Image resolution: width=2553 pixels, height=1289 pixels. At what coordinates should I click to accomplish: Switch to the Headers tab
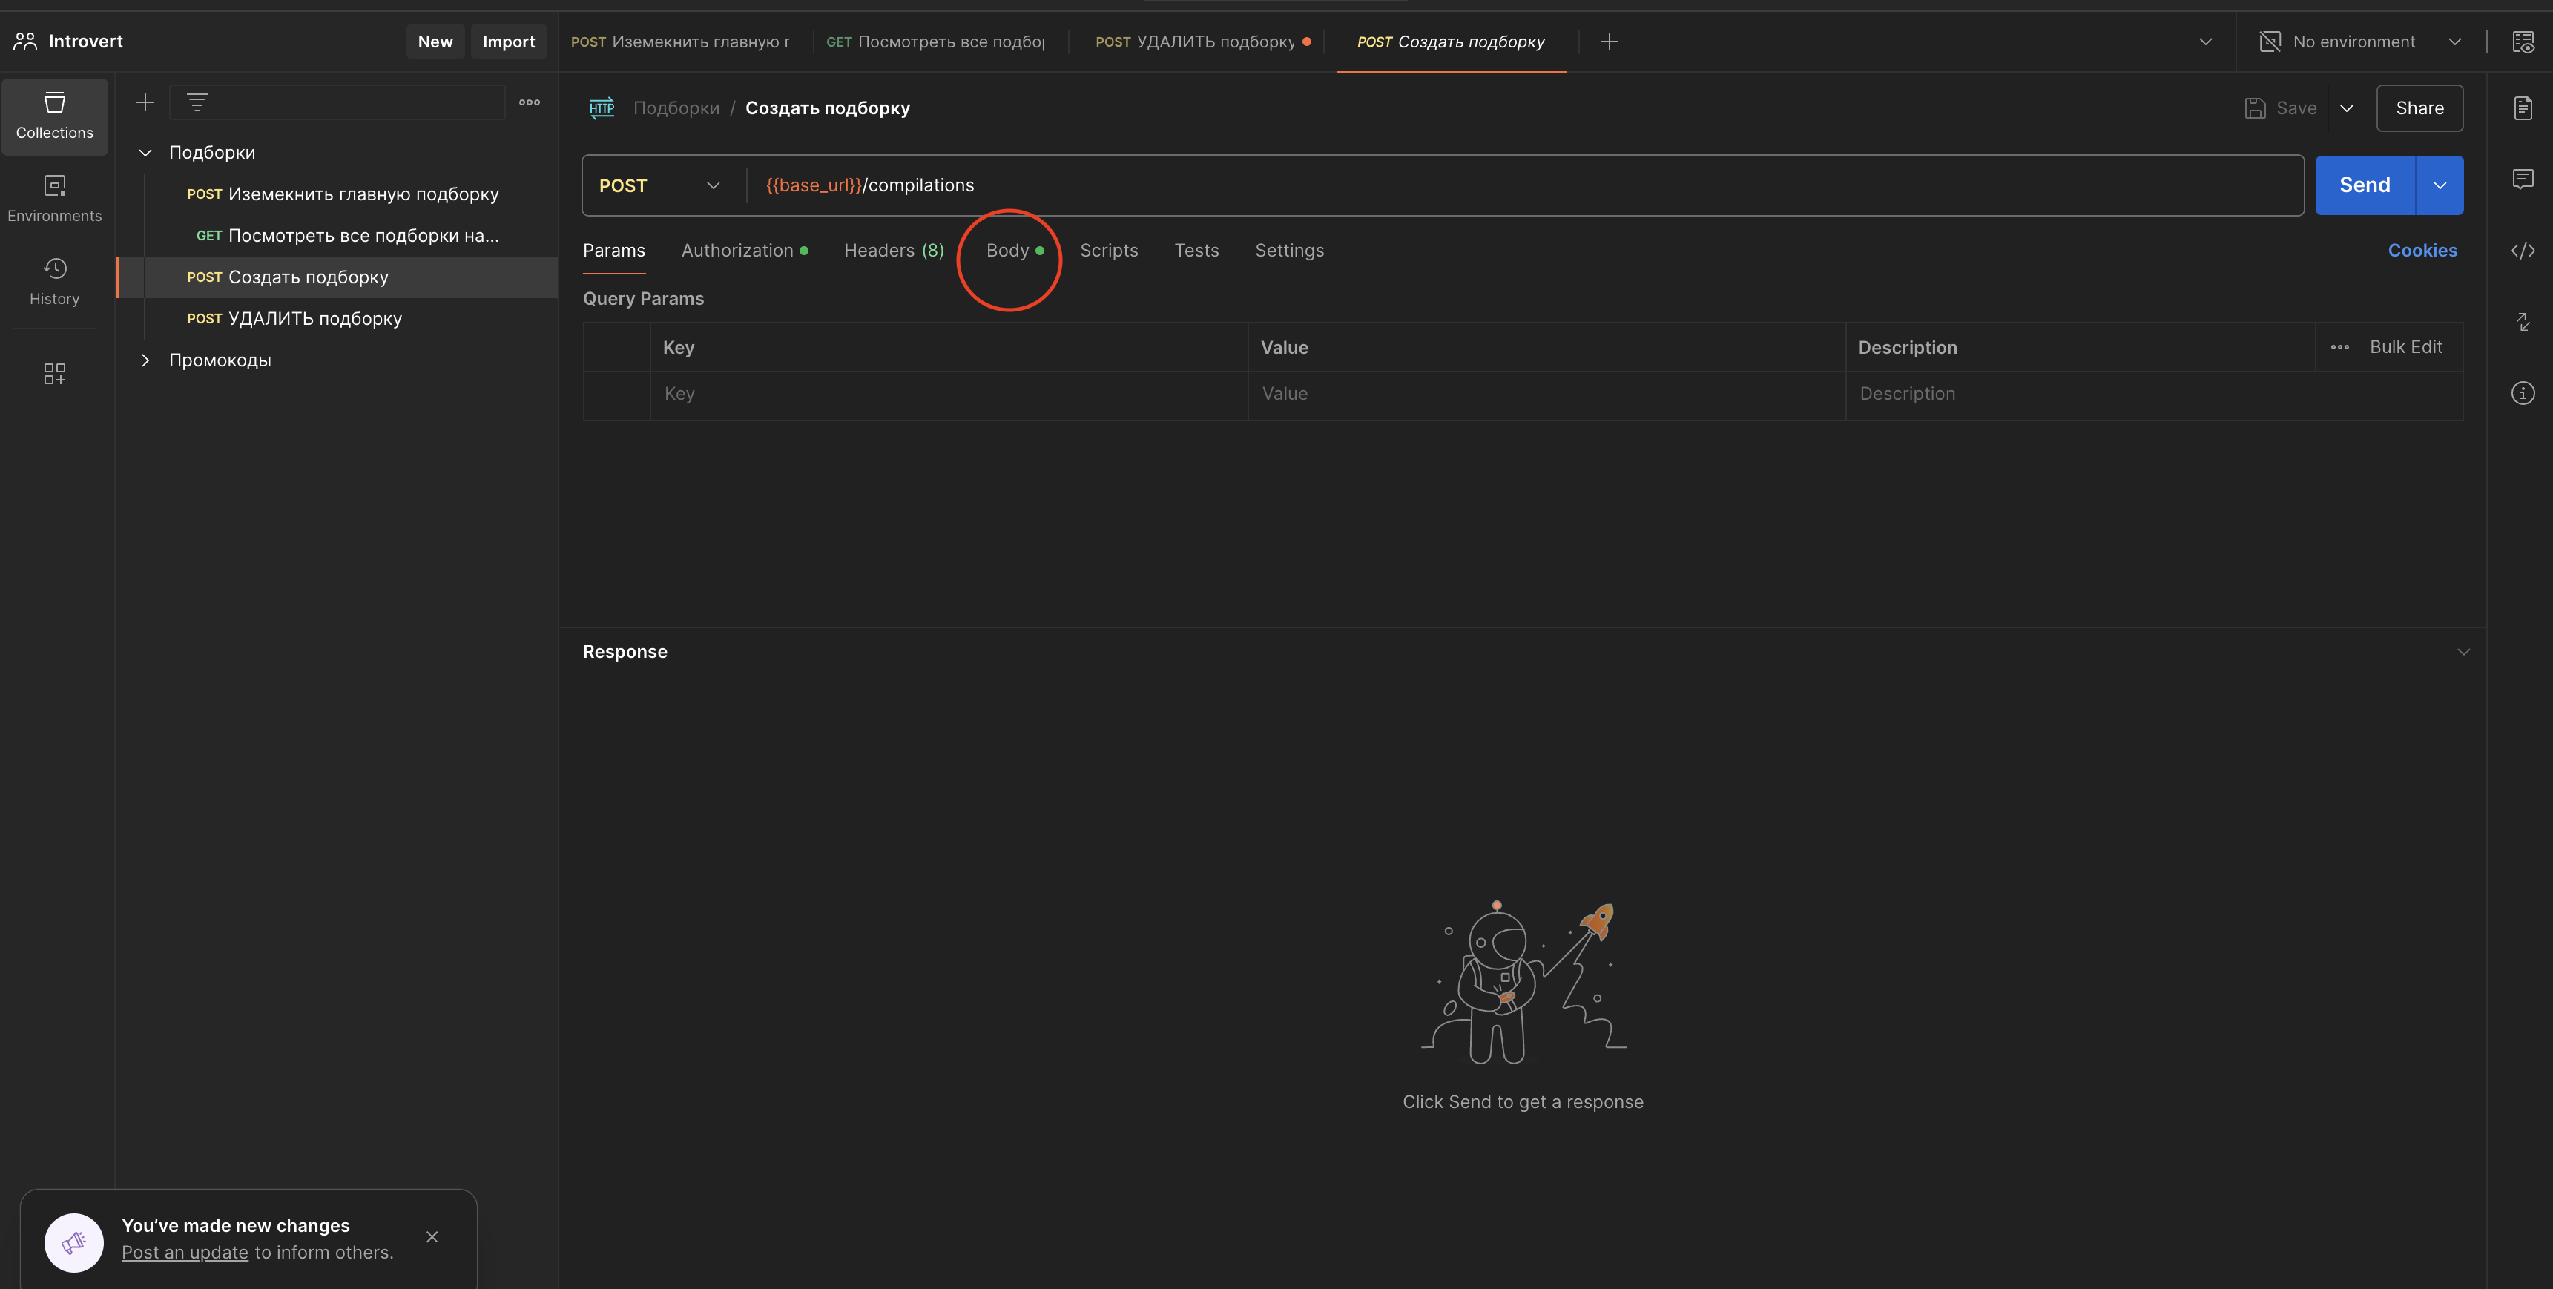pyautogui.click(x=893, y=251)
